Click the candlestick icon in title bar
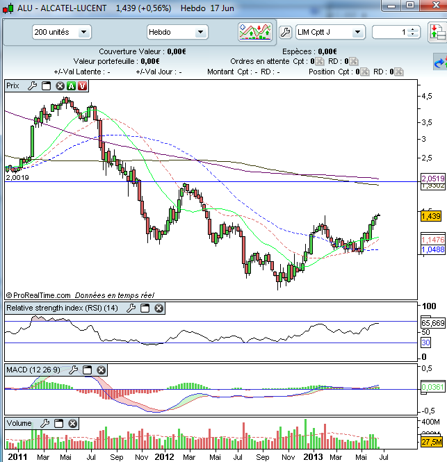The width and height of the screenshot is (447, 462). pos(8,8)
